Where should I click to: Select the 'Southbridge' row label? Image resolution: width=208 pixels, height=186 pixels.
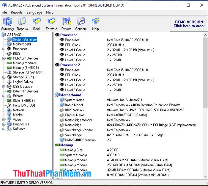(x=73, y=135)
